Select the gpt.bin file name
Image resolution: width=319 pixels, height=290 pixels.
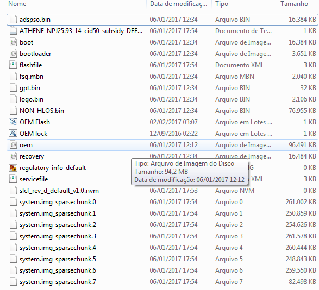pyautogui.click(x=30, y=88)
